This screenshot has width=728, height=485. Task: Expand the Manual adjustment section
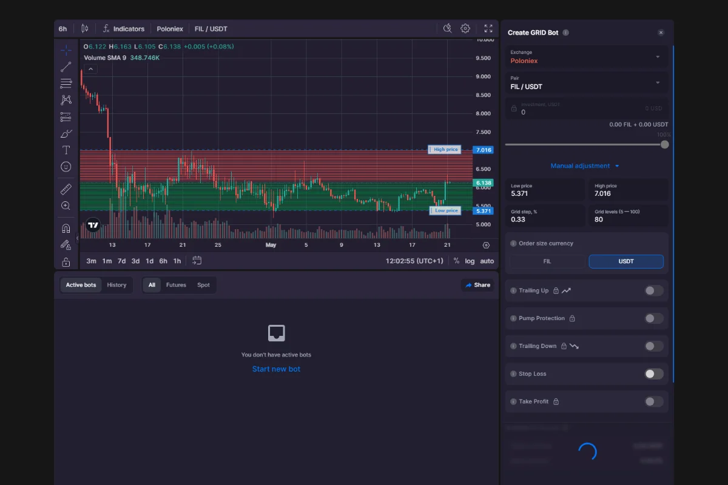pyautogui.click(x=585, y=166)
